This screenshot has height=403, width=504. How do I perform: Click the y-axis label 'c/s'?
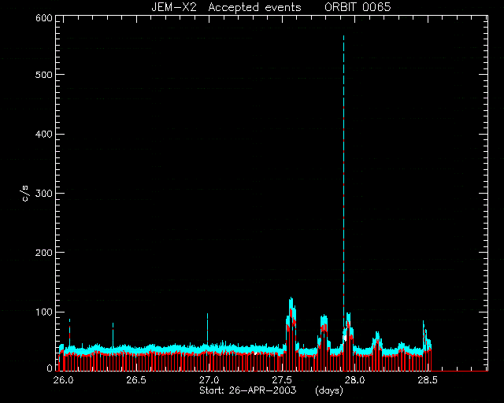click(x=25, y=194)
